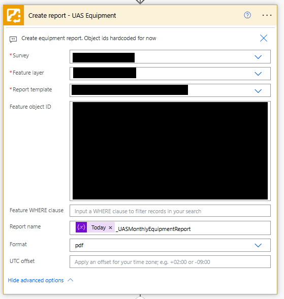
Task: Click the UTC offset label
Action: click(x=22, y=261)
